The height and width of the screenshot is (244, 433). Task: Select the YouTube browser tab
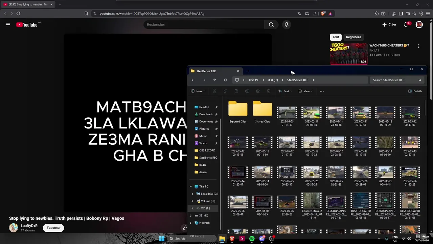click(x=28, y=4)
